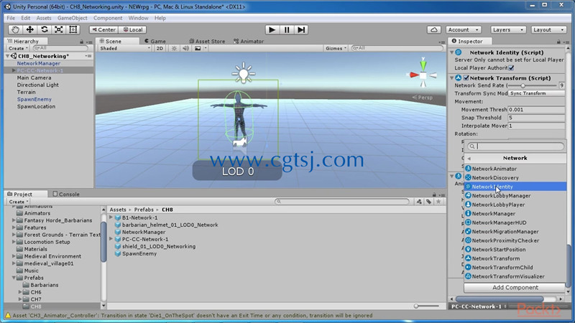The height and width of the screenshot is (323, 575).
Task: Switch to the Asset Store tab
Action: pos(207,42)
